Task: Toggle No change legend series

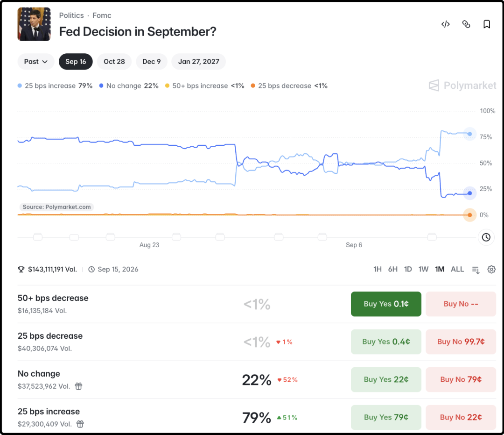Action: click(x=129, y=86)
